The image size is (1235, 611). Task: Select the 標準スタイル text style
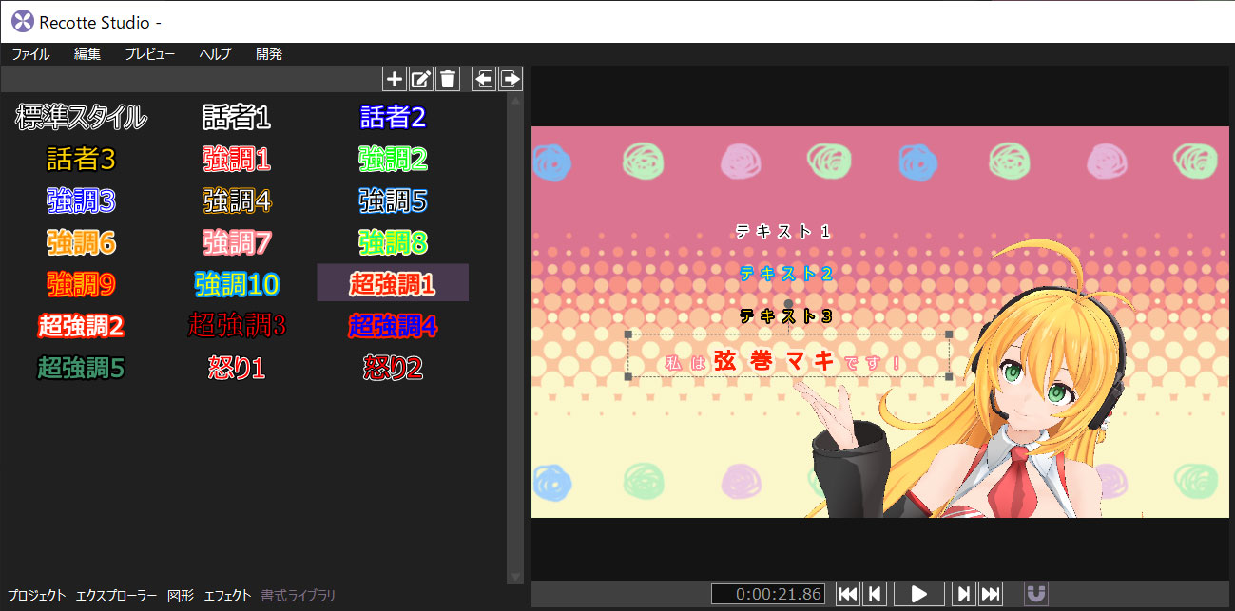[82, 118]
